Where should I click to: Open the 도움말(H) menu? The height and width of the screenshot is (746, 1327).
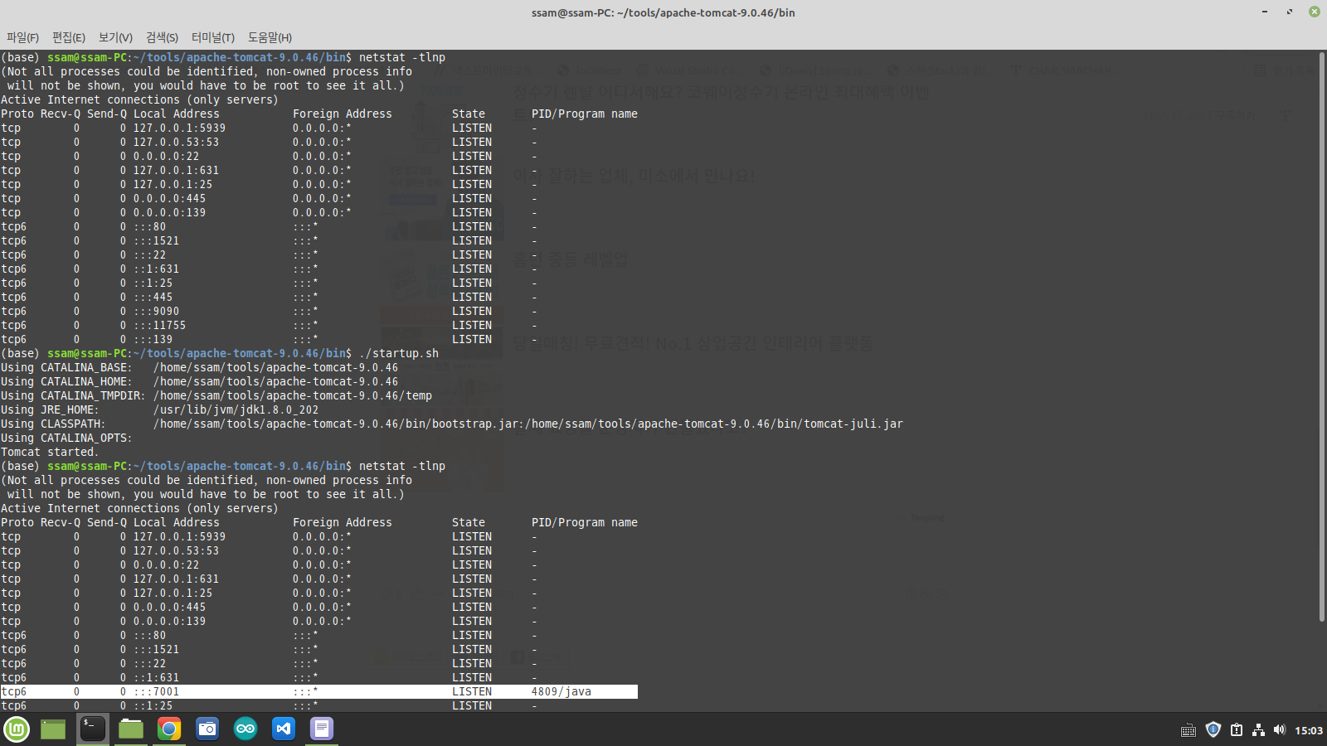(x=270, y=37)
